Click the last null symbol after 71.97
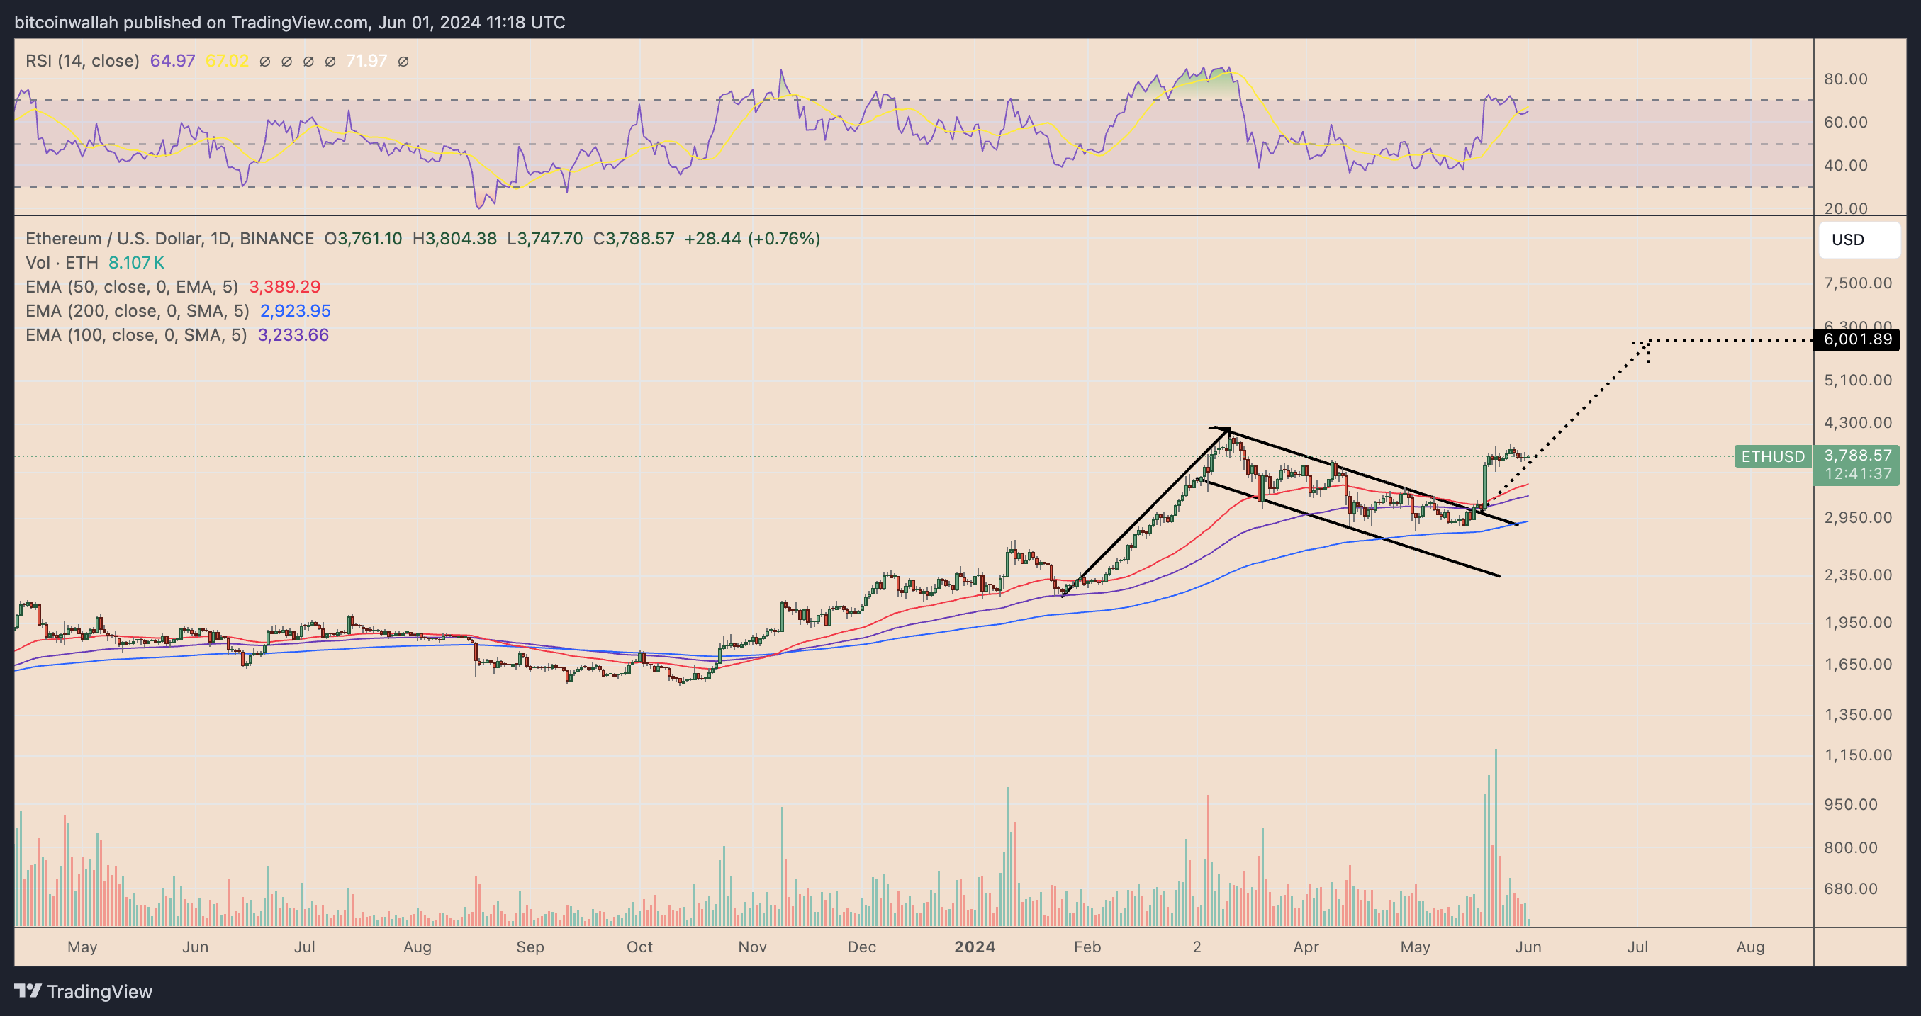This screenshot has width=1921, height=1016. point(403,61)
